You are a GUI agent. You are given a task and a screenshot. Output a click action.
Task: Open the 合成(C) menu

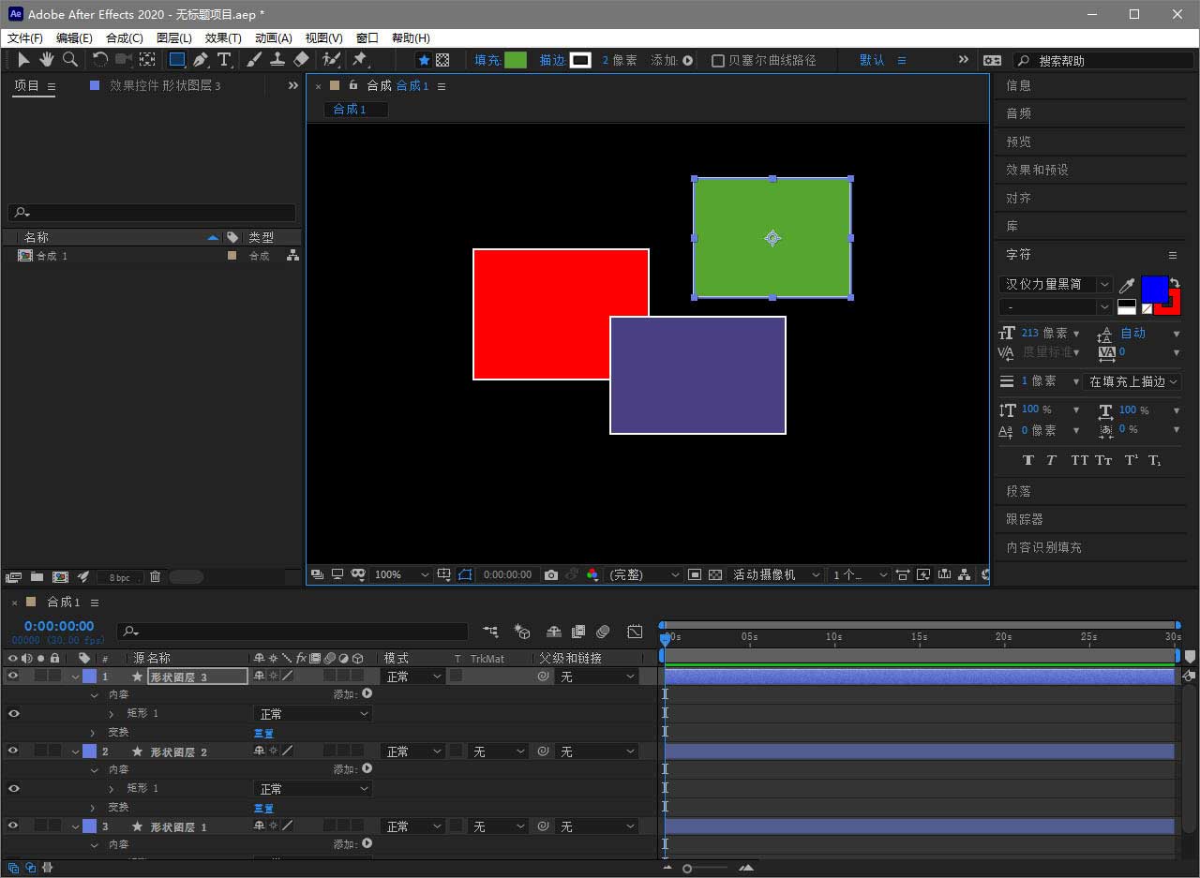point(125,37)
